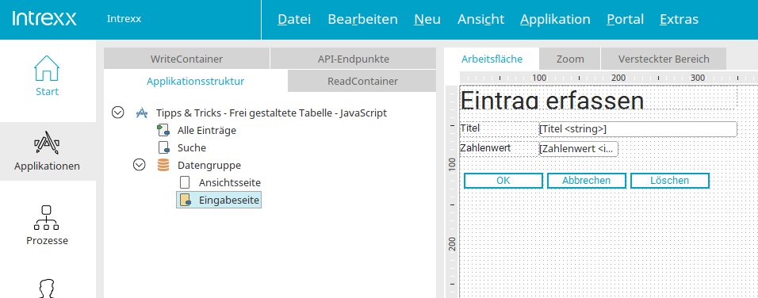This screenshot has height=298, width=758.
Task: Select the OK button on the workspace
Action: (503, 181)
